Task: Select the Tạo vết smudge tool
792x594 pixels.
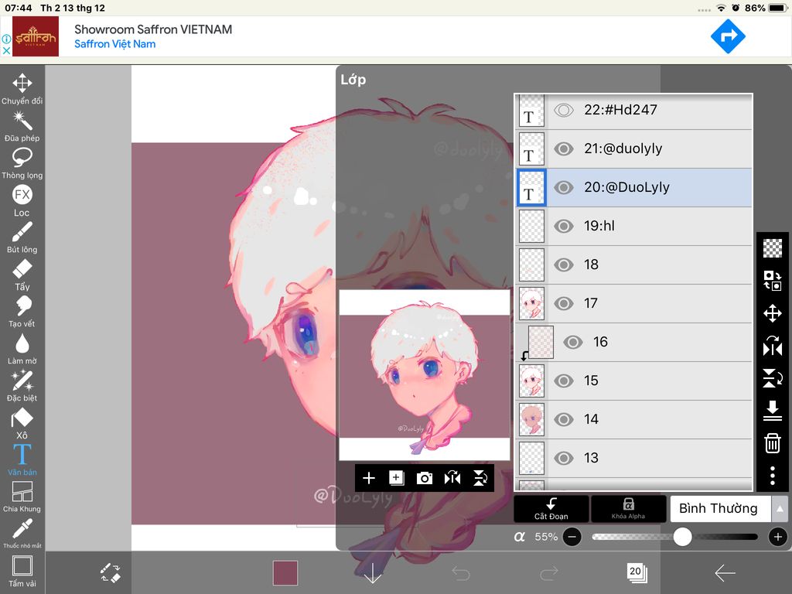Action: 22,312
